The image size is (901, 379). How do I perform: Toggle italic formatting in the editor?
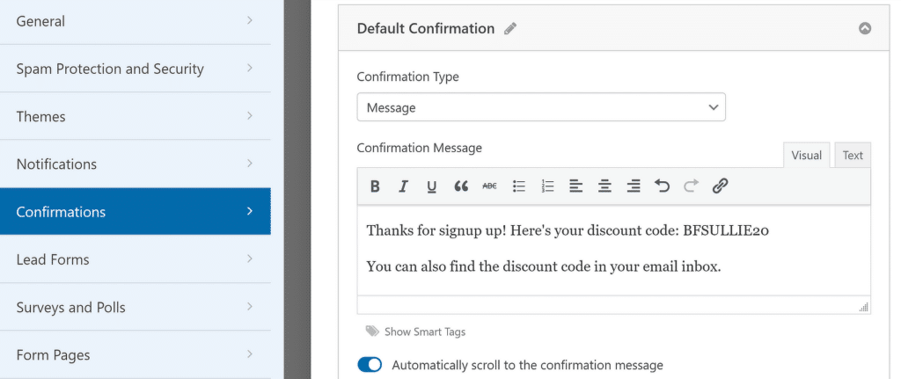pos(403,186)
